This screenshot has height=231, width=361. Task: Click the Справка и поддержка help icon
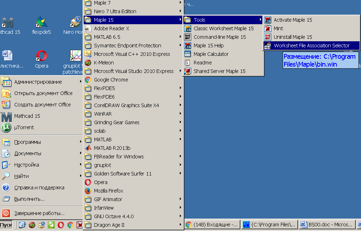tap(6, 188)
